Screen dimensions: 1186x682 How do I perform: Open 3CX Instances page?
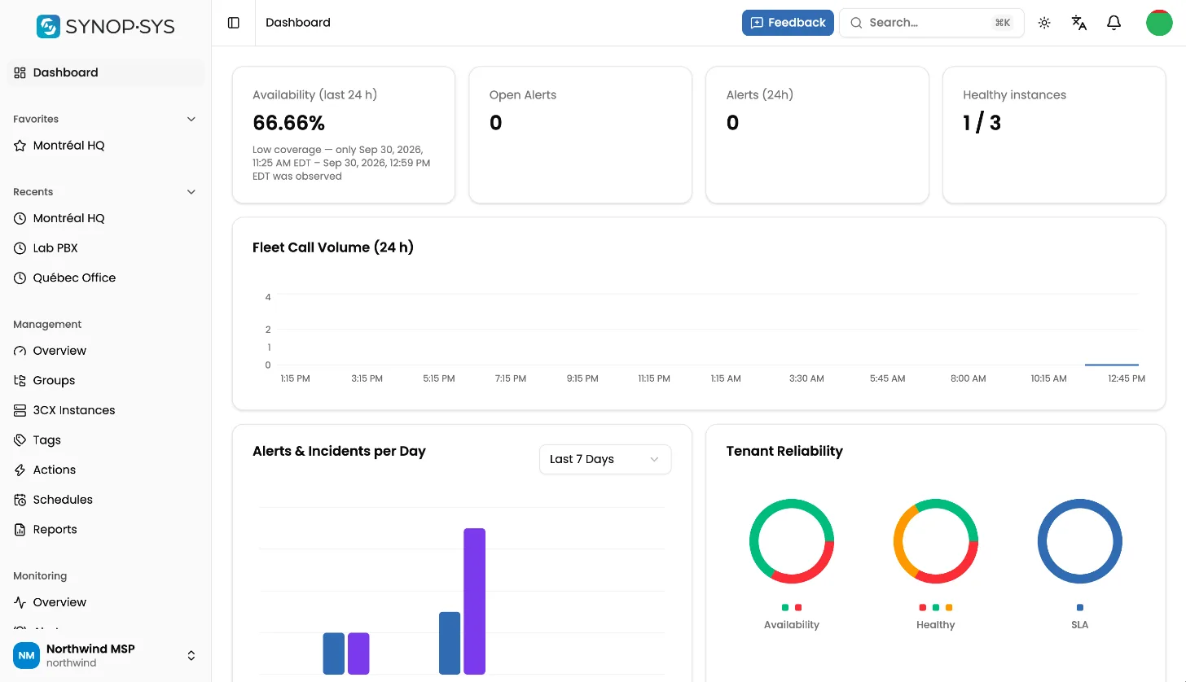pos(106,410)
